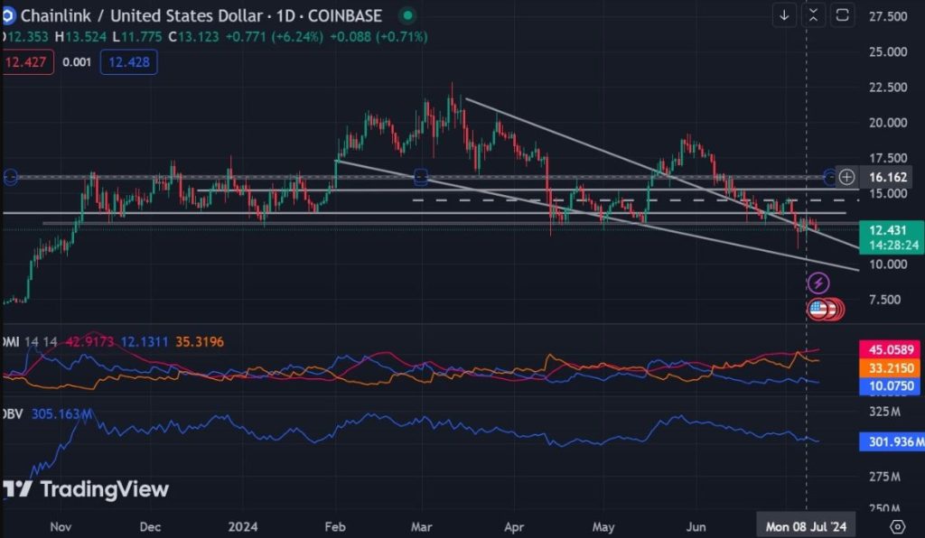Click the 22.500 price scale label

pos(888,88)
